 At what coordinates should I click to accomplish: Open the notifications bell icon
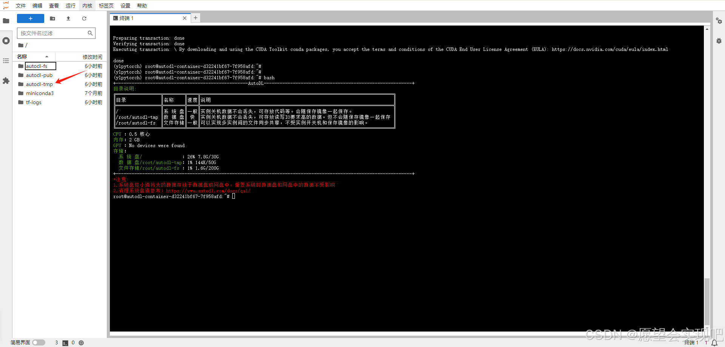(x=714, y=343)
